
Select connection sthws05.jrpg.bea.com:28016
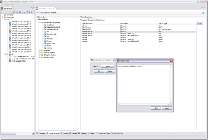click(21, 52)
